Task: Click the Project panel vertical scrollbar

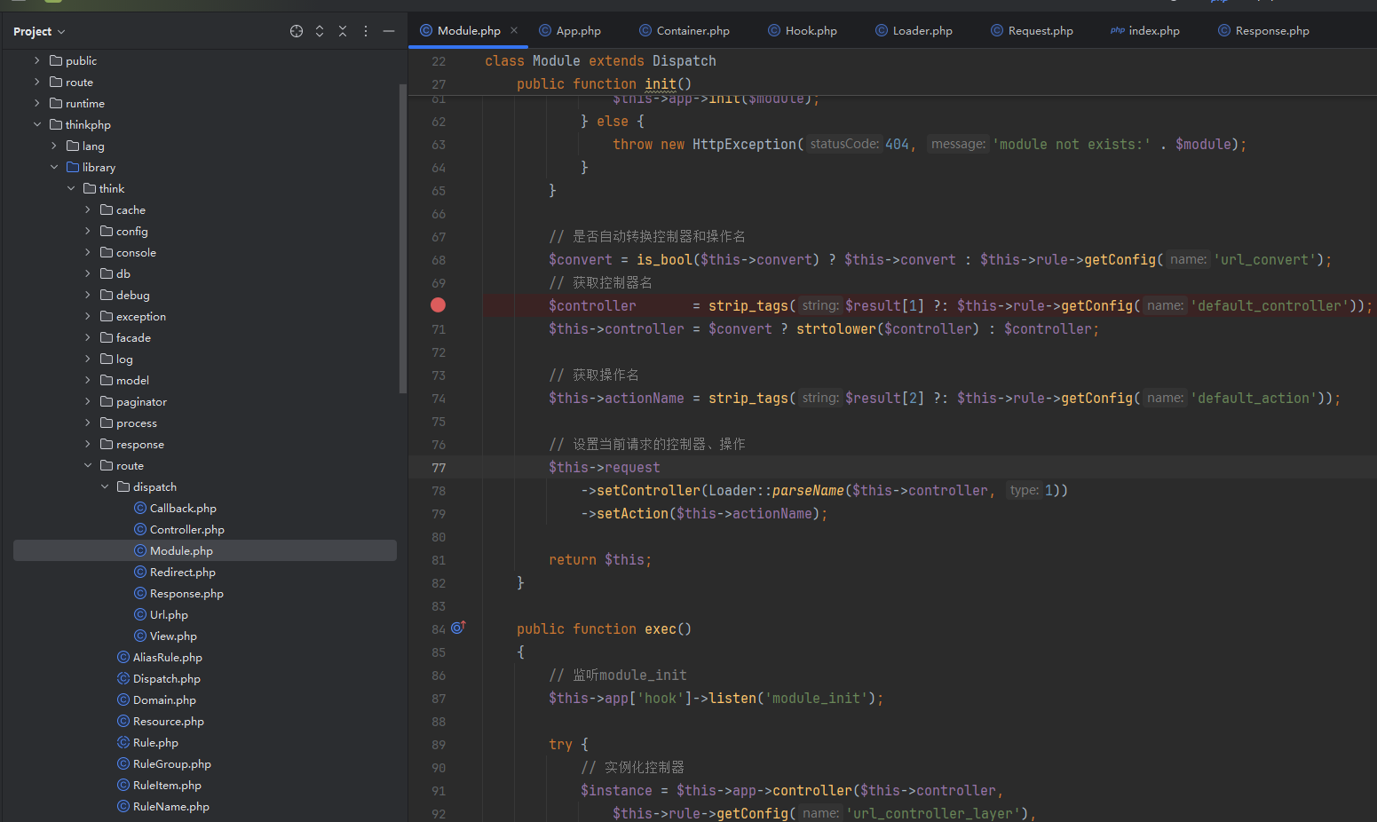Action: pos(403,240)
